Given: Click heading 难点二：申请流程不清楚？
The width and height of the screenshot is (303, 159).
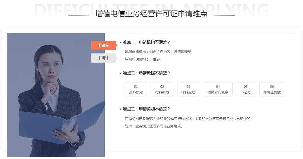Looking at the screenshot, I should point(145,73).
